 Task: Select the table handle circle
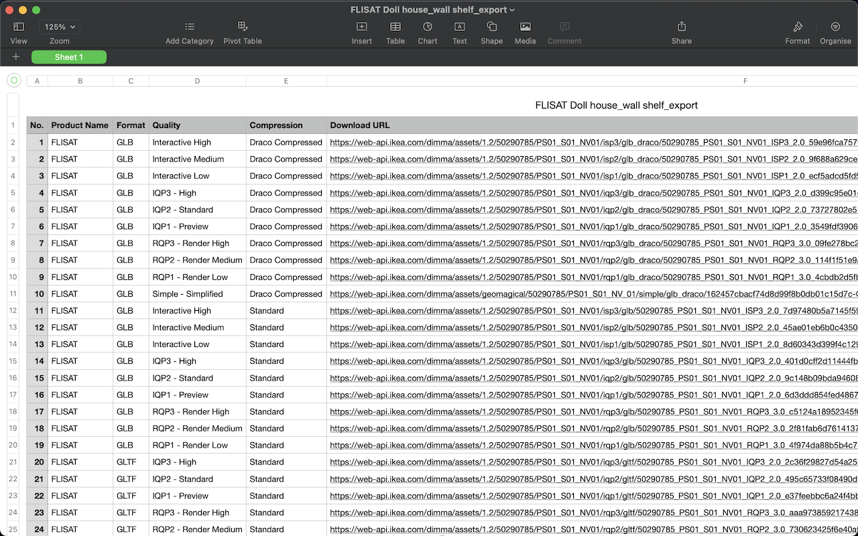coord(14,80)
